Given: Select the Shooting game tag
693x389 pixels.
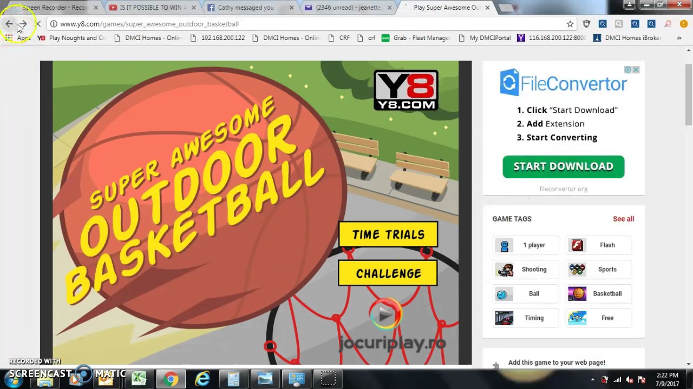Looking at the screenshot, I should 527,269.
